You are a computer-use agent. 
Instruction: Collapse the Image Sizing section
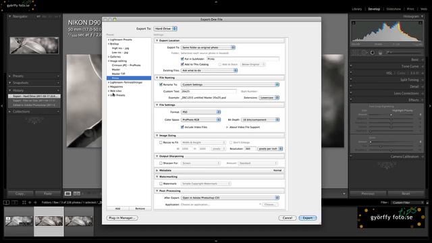click(157, 136)
